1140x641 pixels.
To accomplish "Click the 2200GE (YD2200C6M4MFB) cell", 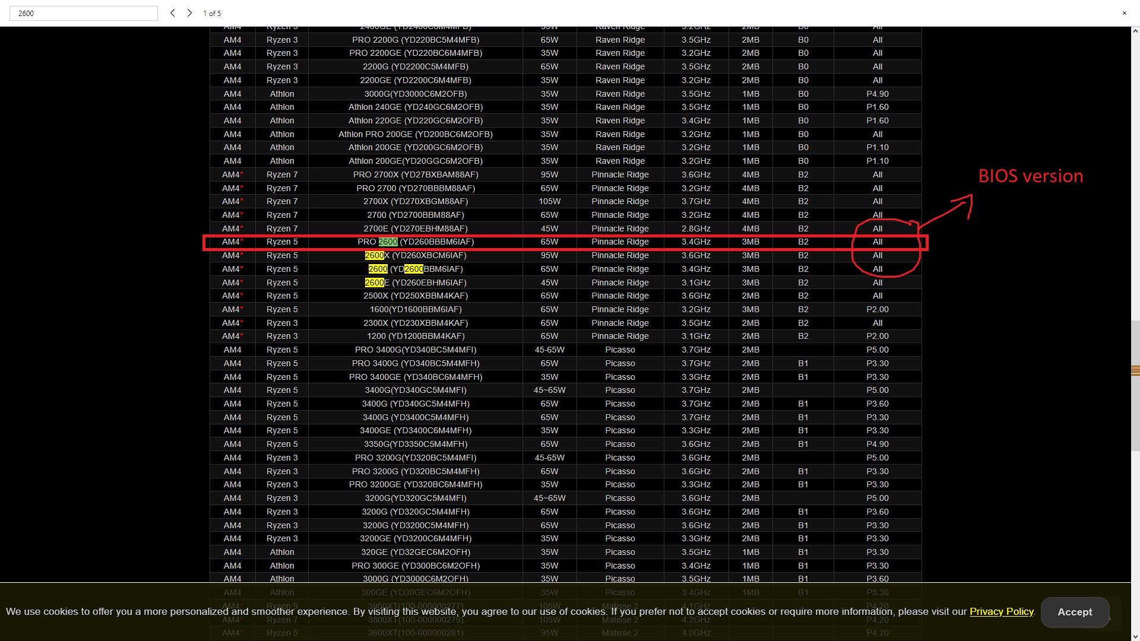I will (416, 80).
